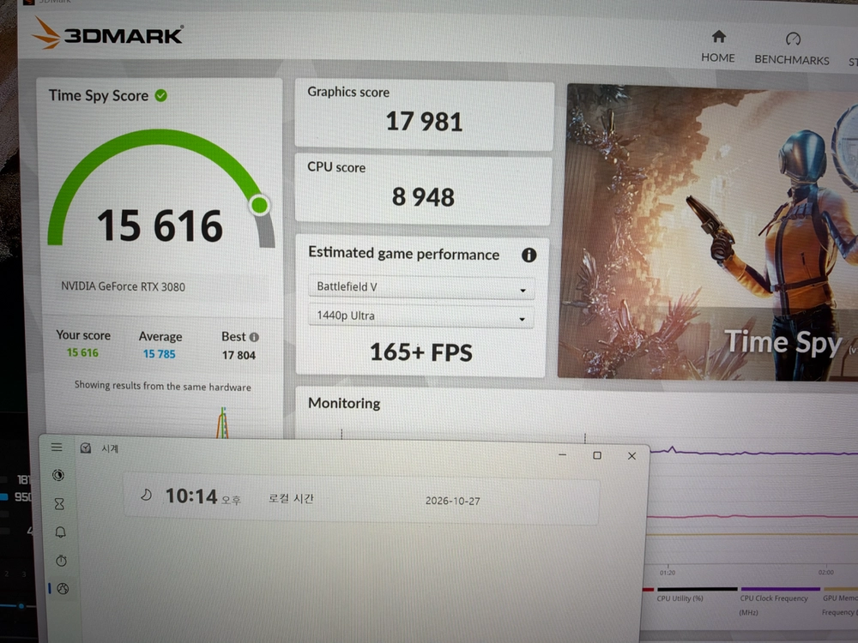The width and height of the screenshot is (858, 643).
Task: Click 'Showing results from the same hardware' text
Action: (x=163, y=386)
